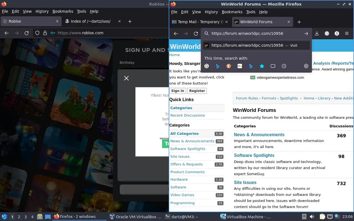Search open tabs using the tab icon
Viewport: 354px width, 221px height.
[x=273, y=66]
